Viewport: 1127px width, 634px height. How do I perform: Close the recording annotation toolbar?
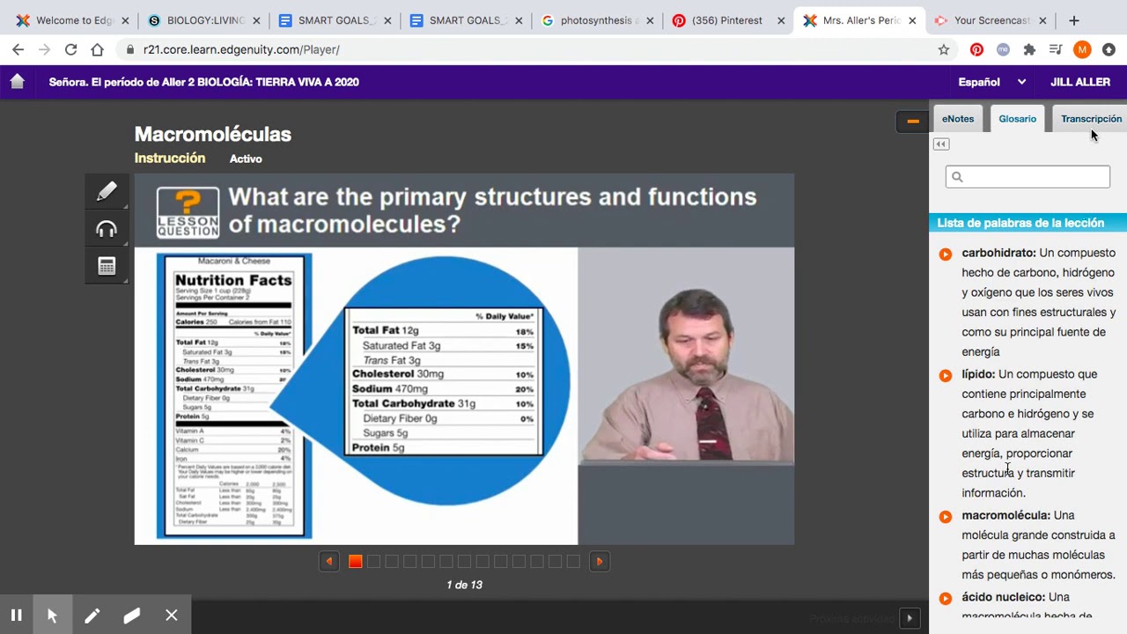(172, 616)
